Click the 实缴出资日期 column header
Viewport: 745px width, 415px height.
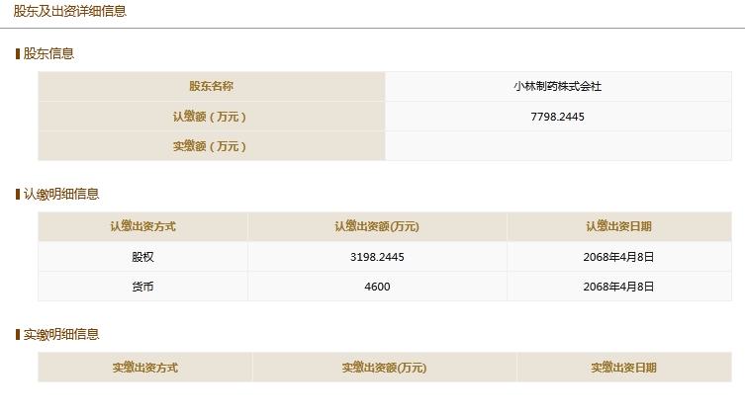tap(624, 368)
